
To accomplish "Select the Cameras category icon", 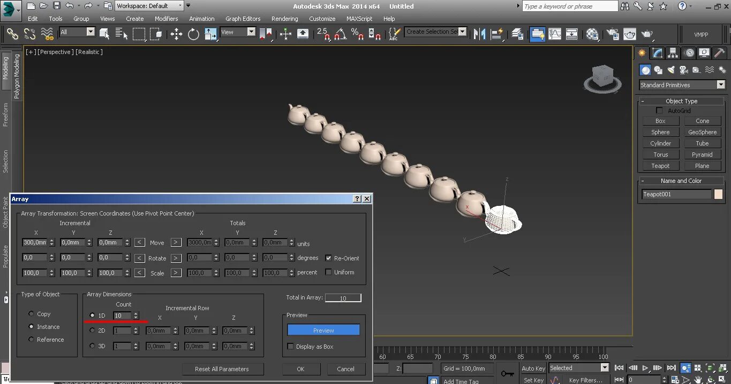I will (684, 70).
